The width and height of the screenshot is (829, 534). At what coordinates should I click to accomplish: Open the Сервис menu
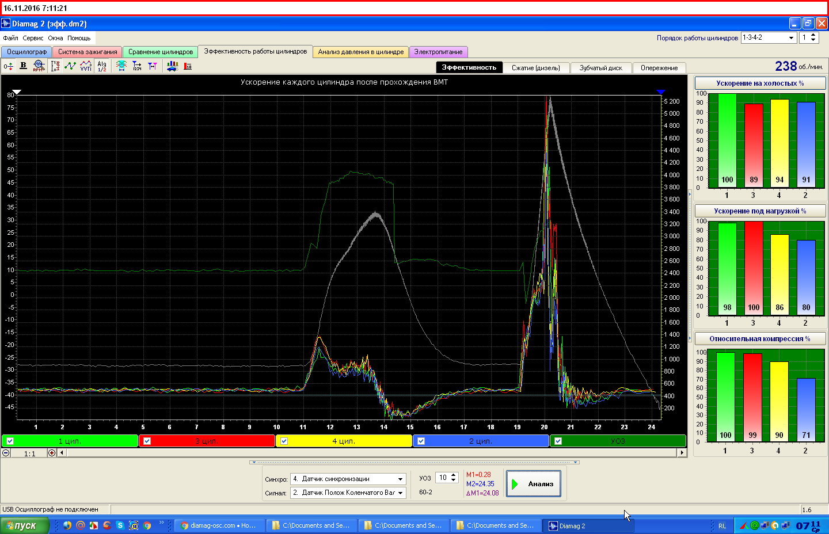pyautogui.click(x=33, y=38)
